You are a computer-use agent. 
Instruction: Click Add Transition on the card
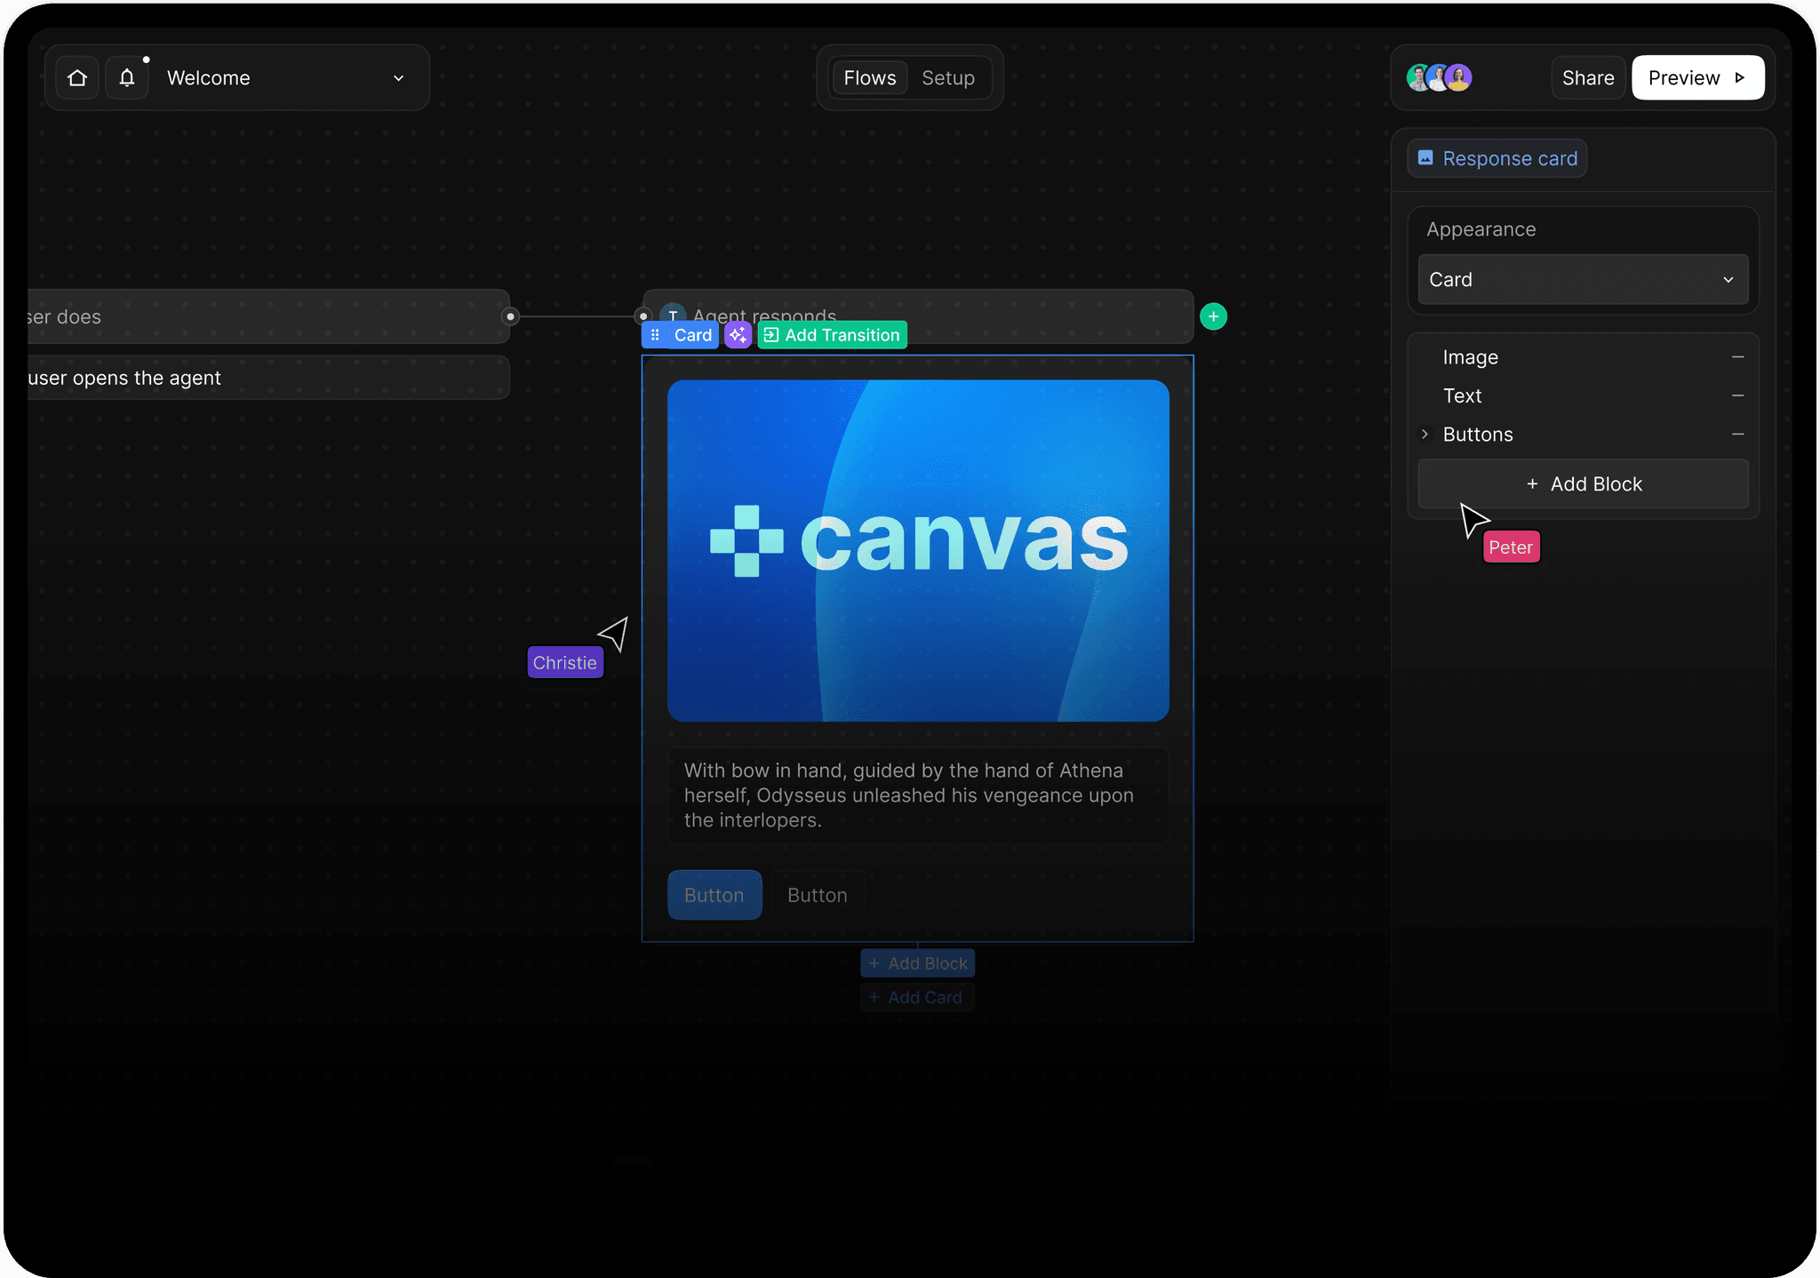[x=833, y=335]
